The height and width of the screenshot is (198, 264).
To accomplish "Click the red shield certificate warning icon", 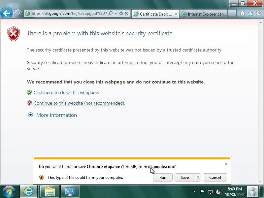I will 14,34.
